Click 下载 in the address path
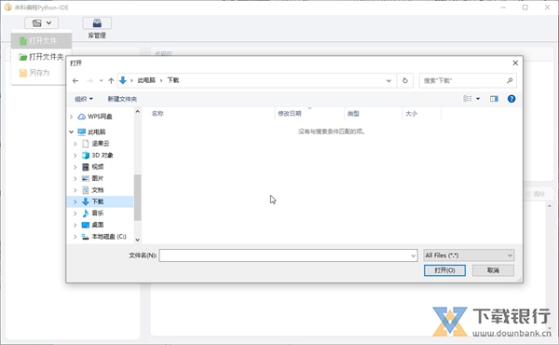Image resolution: width=559 pixels, height=345 pixels. point(173,80)
